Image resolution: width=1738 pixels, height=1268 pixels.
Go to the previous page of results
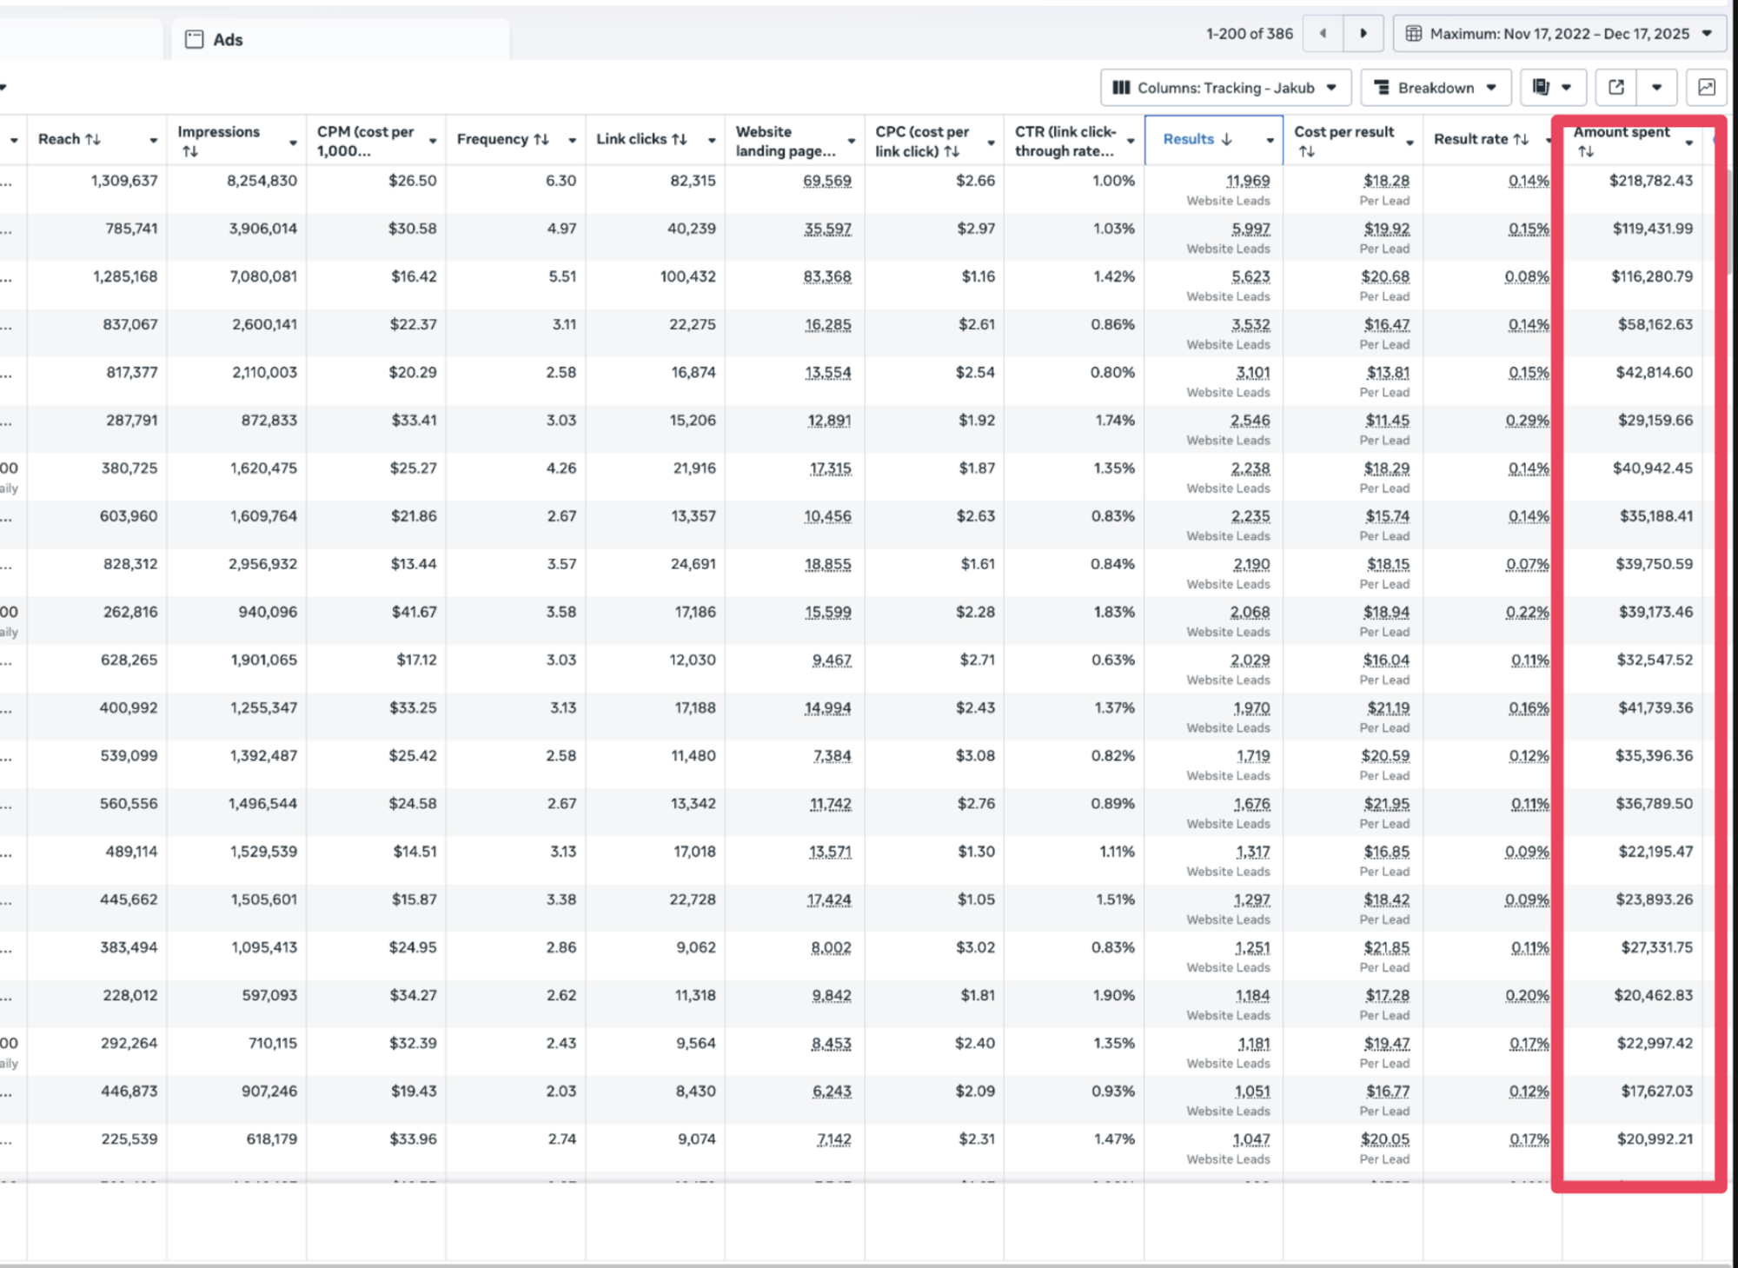pyautogui.click(x=1323, y=34)
